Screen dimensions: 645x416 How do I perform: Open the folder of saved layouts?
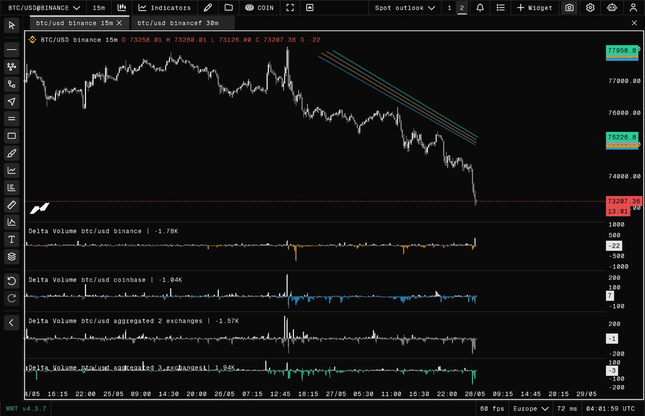[228, 8]
